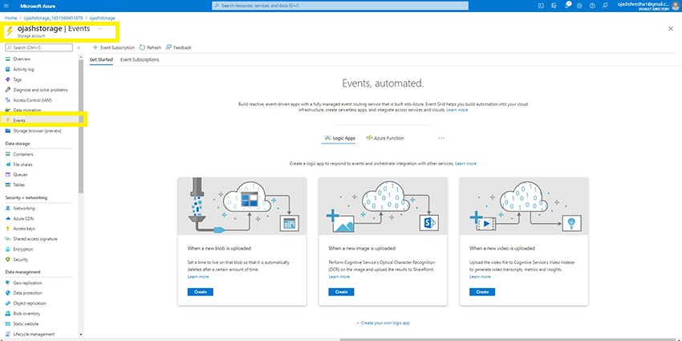Image resolution: width=682 pixels, height=341 pixels.
Task: Go to ojashstorage_1651560451879 breadcrumb
Action: tap(54, 18)
